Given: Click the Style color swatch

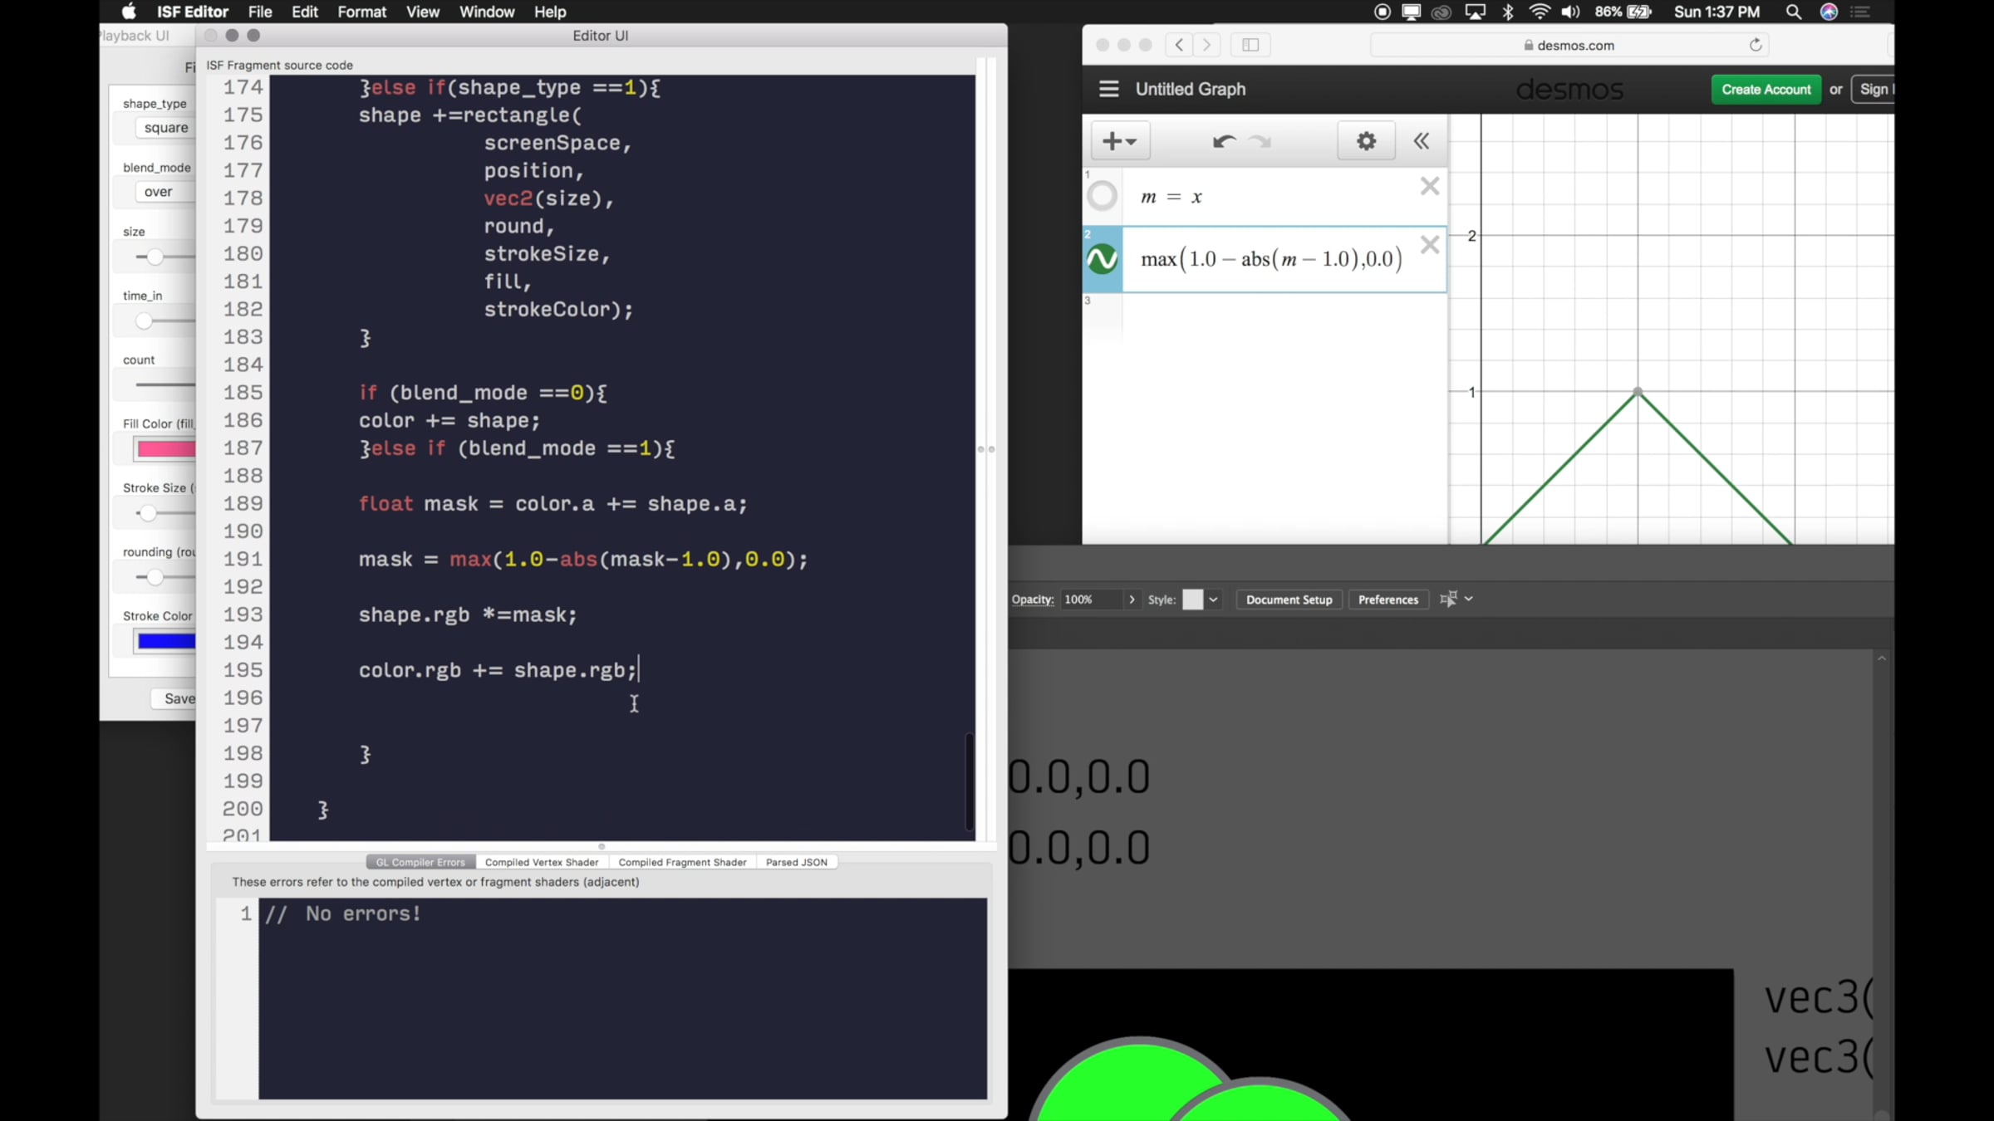Looking at the screenshot, I should point(1192,600).
